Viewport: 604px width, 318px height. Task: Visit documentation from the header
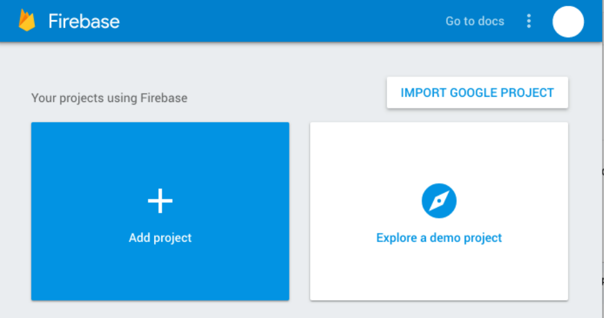coord(474,21)
